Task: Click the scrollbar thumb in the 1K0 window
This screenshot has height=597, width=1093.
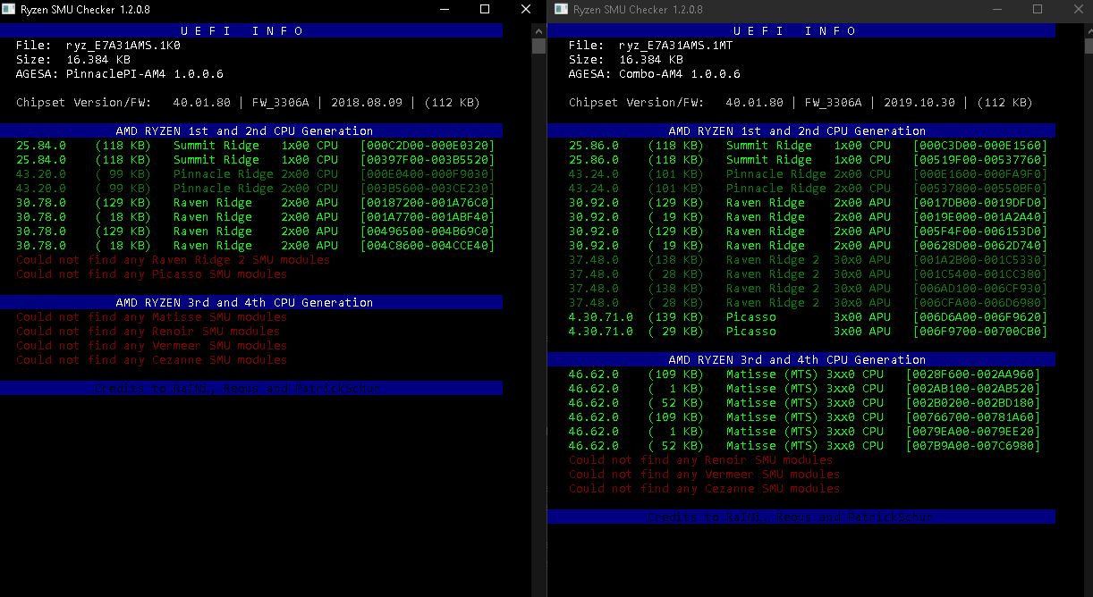Action: pos(538,46)
